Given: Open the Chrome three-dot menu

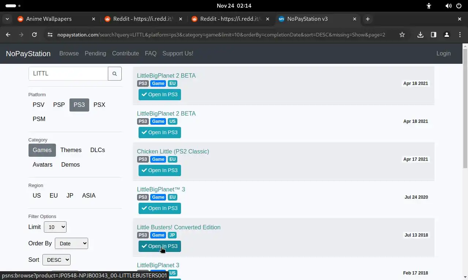Looking at the screenshot, I should pos(460,35).
